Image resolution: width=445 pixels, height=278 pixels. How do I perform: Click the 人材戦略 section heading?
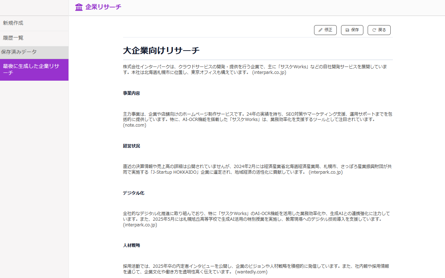131,245
